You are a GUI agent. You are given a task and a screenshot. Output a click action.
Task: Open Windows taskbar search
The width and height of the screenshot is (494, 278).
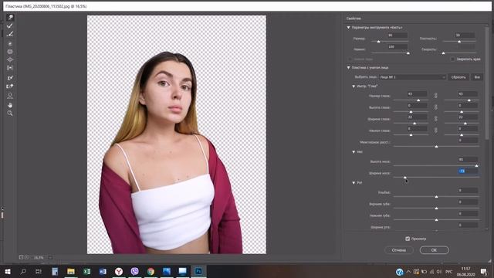pyautogui.click(x=23, y=271)
